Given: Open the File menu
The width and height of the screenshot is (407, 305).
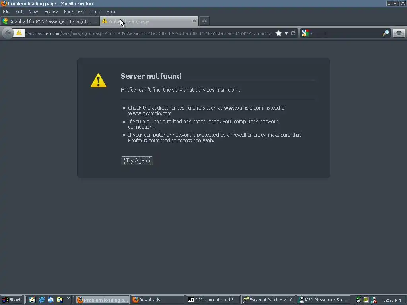Looking at the screenshot, I should click(6, 12).
